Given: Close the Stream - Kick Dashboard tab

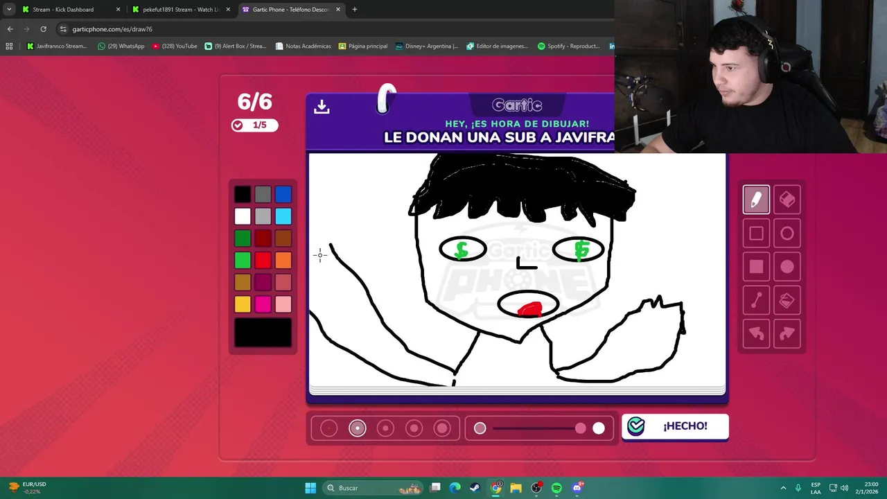Looking at the screenshot, I should [118, 10].
